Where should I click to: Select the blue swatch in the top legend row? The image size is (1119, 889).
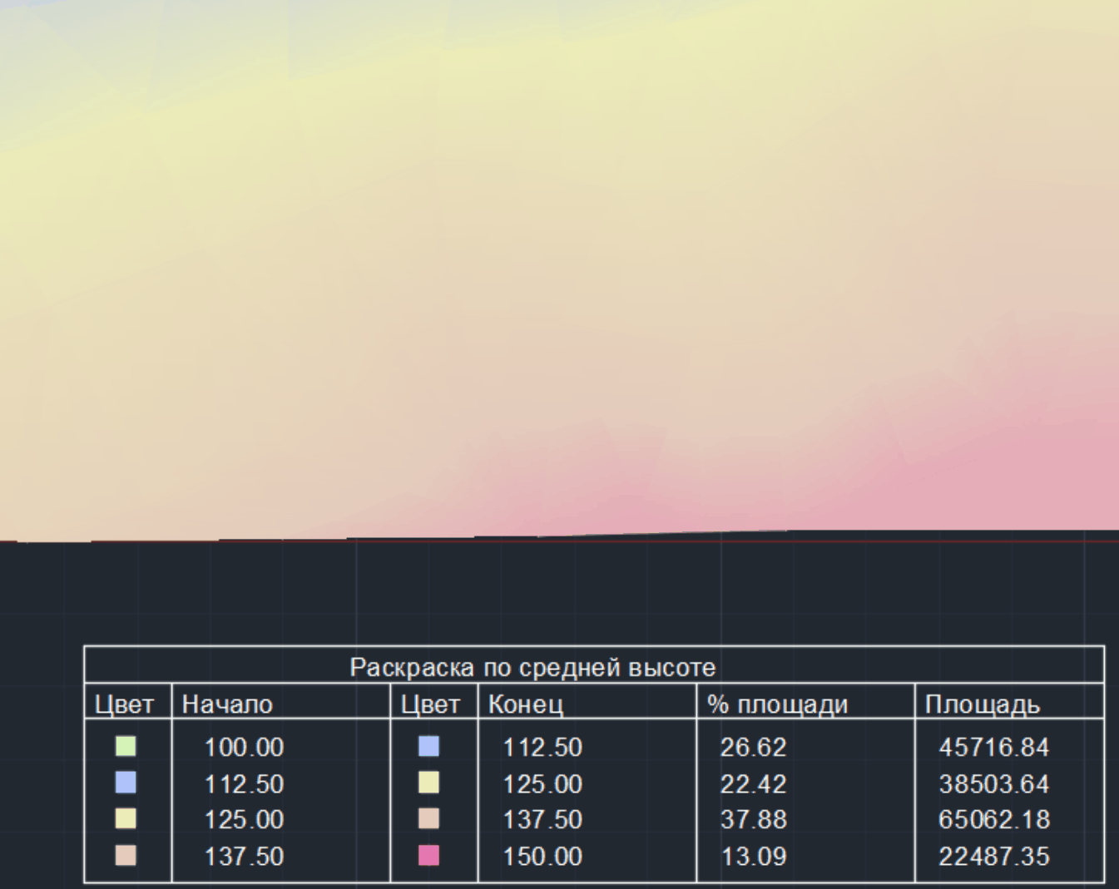[x=428, y=746]
